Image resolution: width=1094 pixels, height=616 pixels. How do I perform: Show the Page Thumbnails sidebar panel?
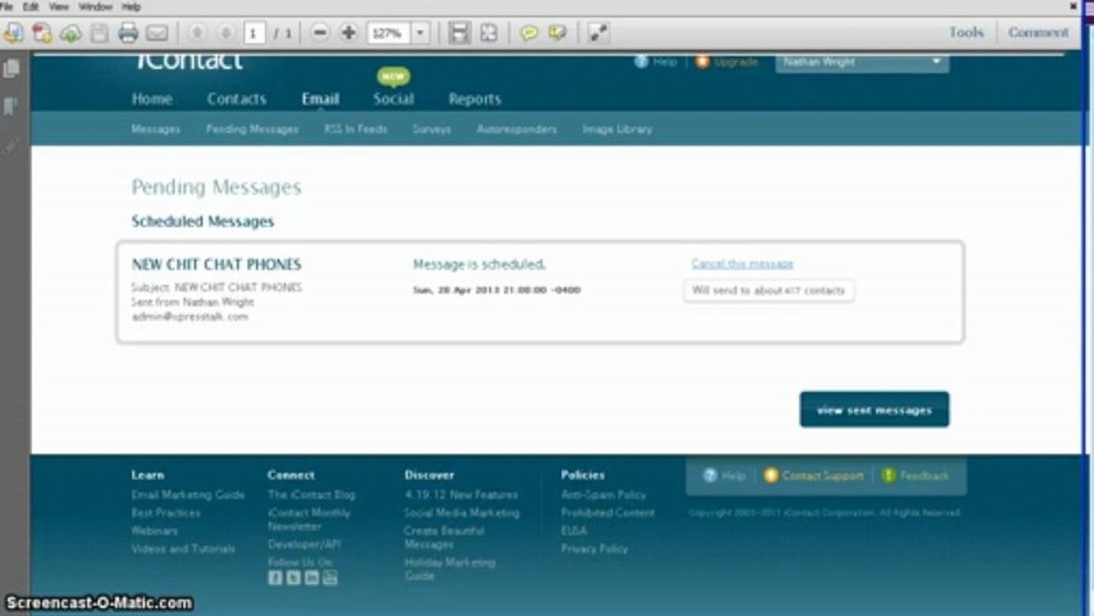[11, 68]
